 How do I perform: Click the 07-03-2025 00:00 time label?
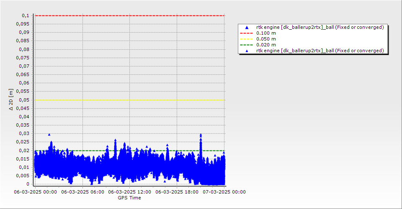[x=224, y=192]
